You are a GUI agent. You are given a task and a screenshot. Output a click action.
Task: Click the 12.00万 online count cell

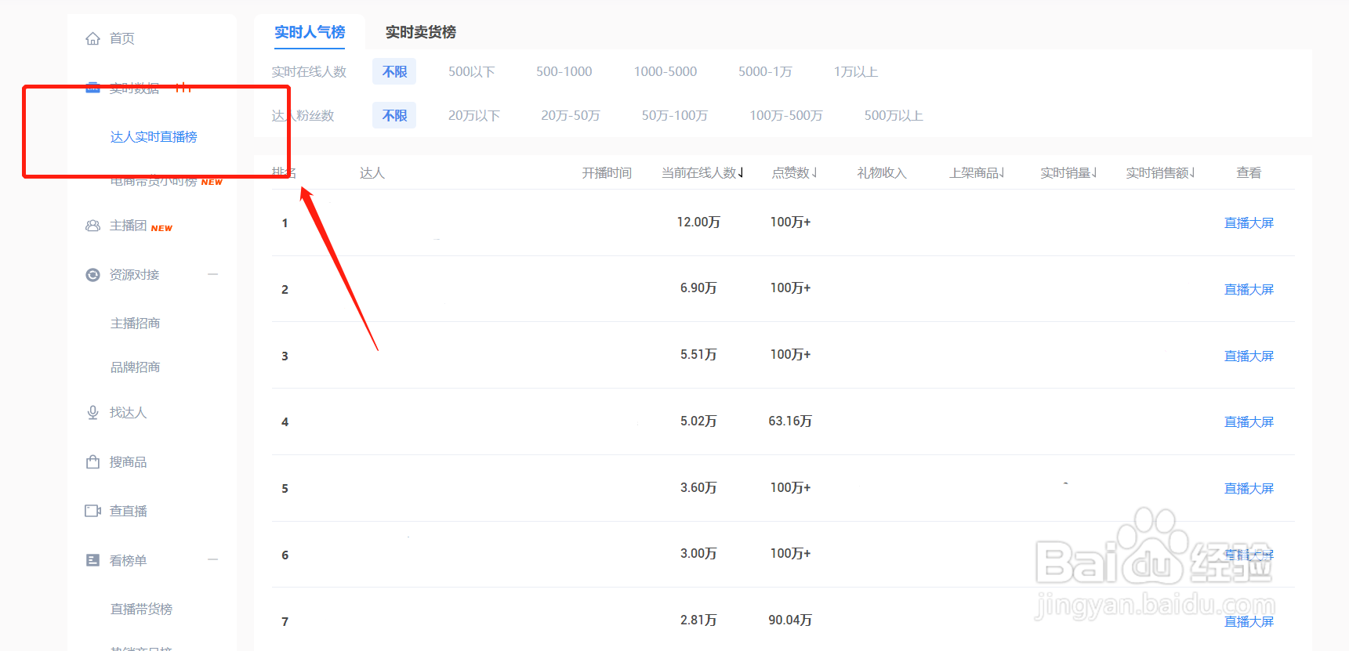tap(698, 222)
